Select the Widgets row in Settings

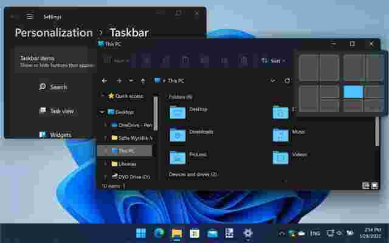coord(55,135)
